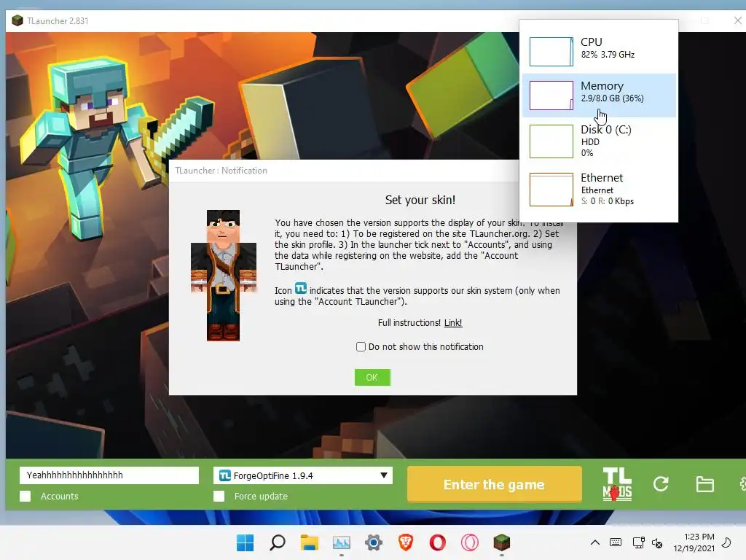This screenshot has height=560, width=746.
Task: Click TLauncher Minecraft block taskbar icon
Action: [501, 542]
